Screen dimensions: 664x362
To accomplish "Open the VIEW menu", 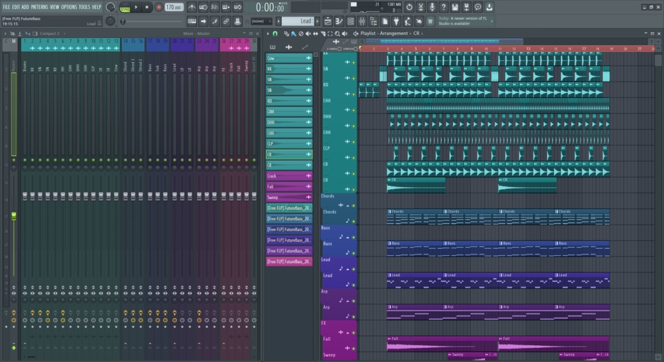I will coord(54,6).
